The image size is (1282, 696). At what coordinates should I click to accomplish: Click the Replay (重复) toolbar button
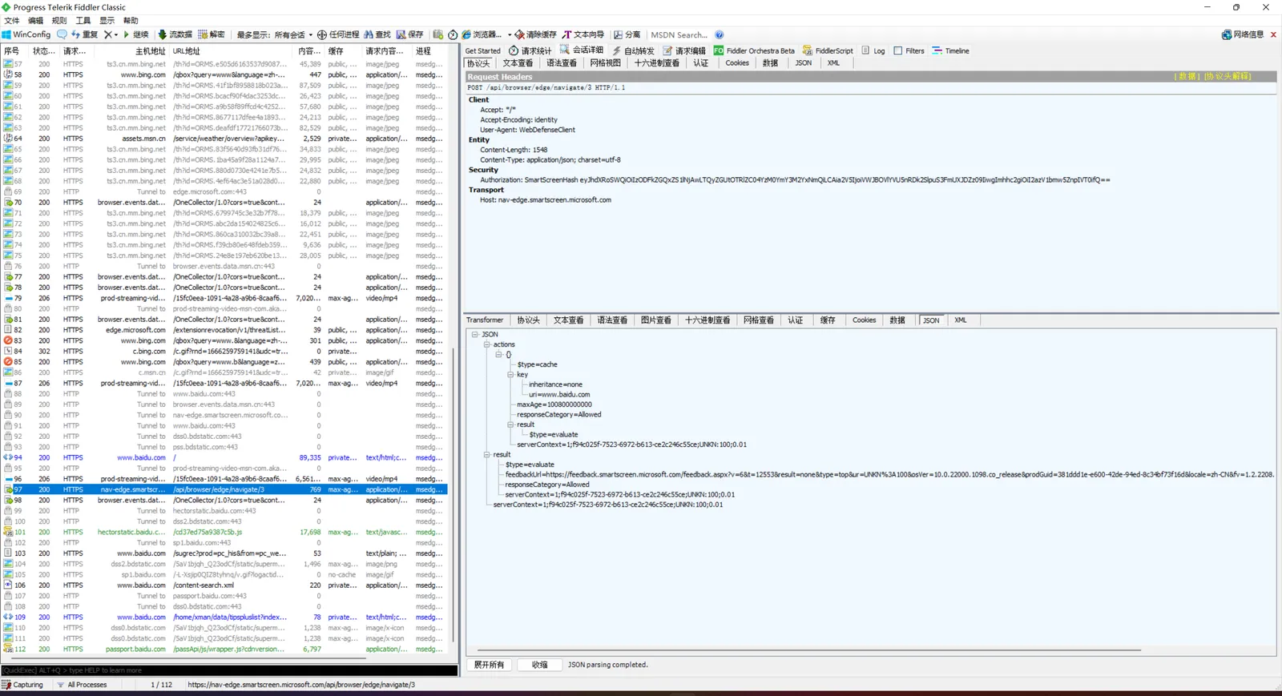(x=84, y=34)
